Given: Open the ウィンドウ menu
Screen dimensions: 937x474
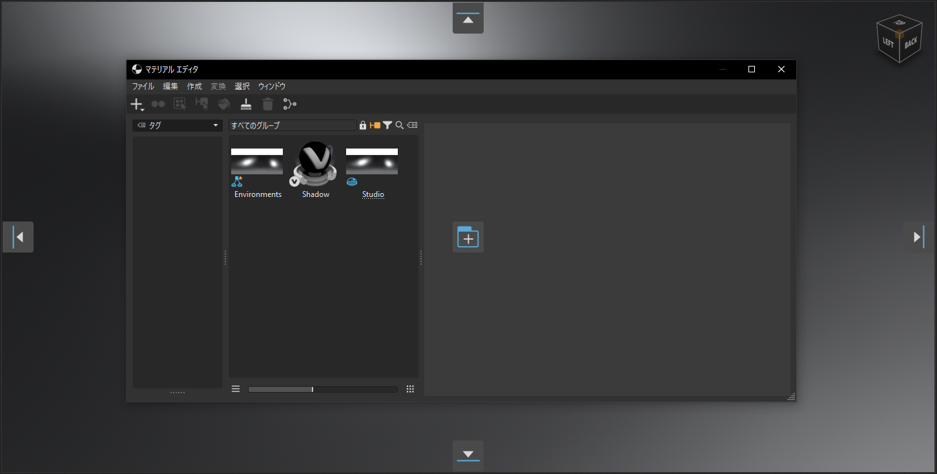Looking at the screenshot, I should click(272, 87).
